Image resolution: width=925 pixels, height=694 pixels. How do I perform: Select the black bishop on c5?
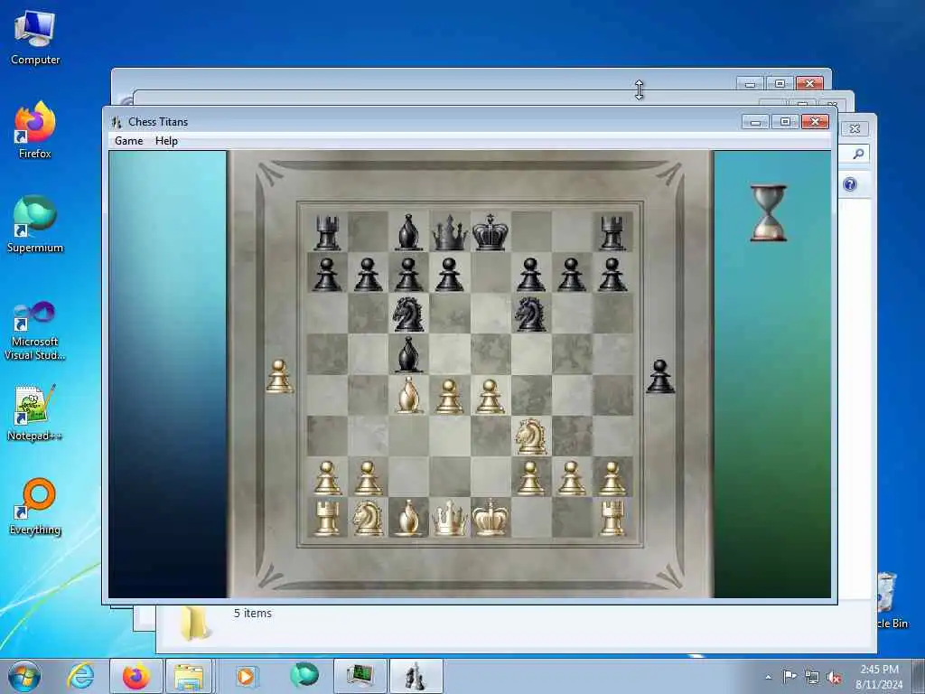pos(408,354)
